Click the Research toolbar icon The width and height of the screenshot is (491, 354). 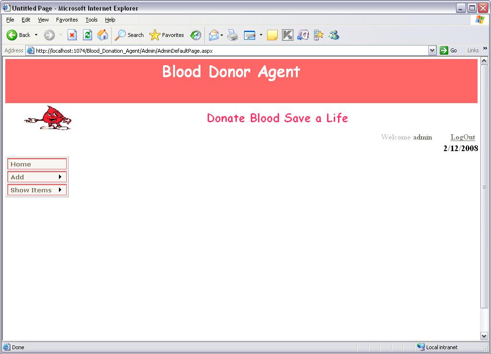pyautogui.click(x=303, y=35)
